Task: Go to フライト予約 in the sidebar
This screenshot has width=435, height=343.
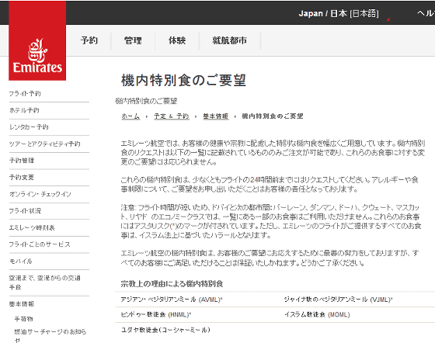Action: (x=25, y=94)
